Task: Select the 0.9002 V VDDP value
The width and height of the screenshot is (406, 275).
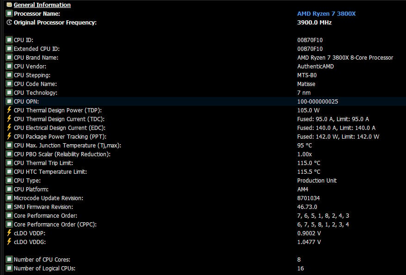Action: point(309,233)
